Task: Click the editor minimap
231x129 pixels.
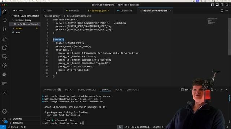Action: pos(214,21)
